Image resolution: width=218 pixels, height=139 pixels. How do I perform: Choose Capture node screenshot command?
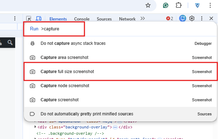(x=120, y=86)
